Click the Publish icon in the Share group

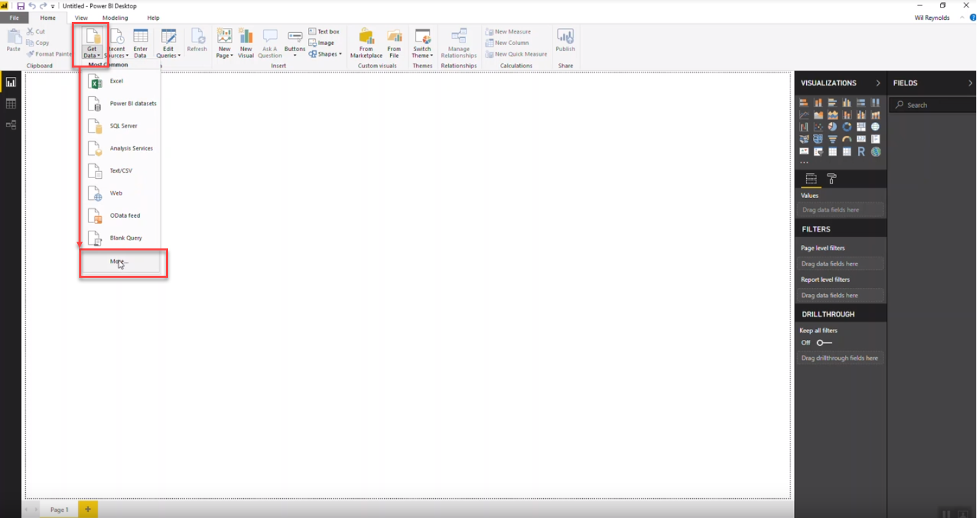[x=565, y=41]
